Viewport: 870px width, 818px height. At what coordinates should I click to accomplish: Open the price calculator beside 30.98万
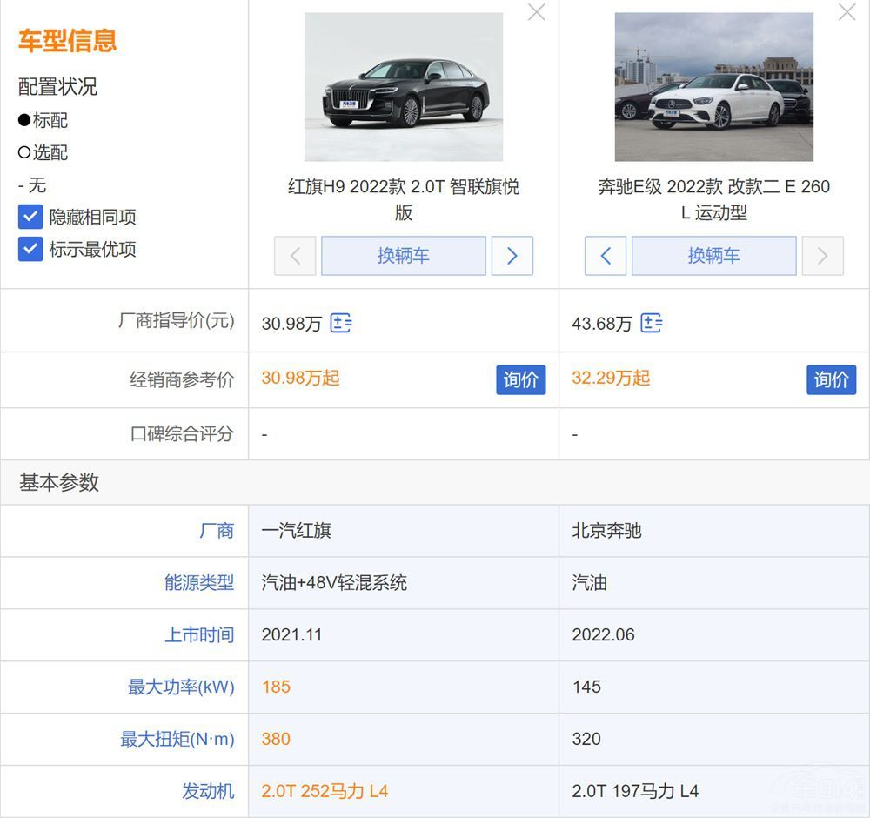(340, 323)
